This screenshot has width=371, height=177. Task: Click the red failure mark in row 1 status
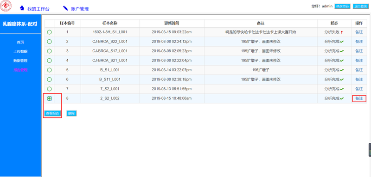[342, 32]
